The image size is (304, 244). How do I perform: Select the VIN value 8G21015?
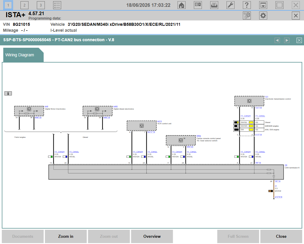pos(21,24)
